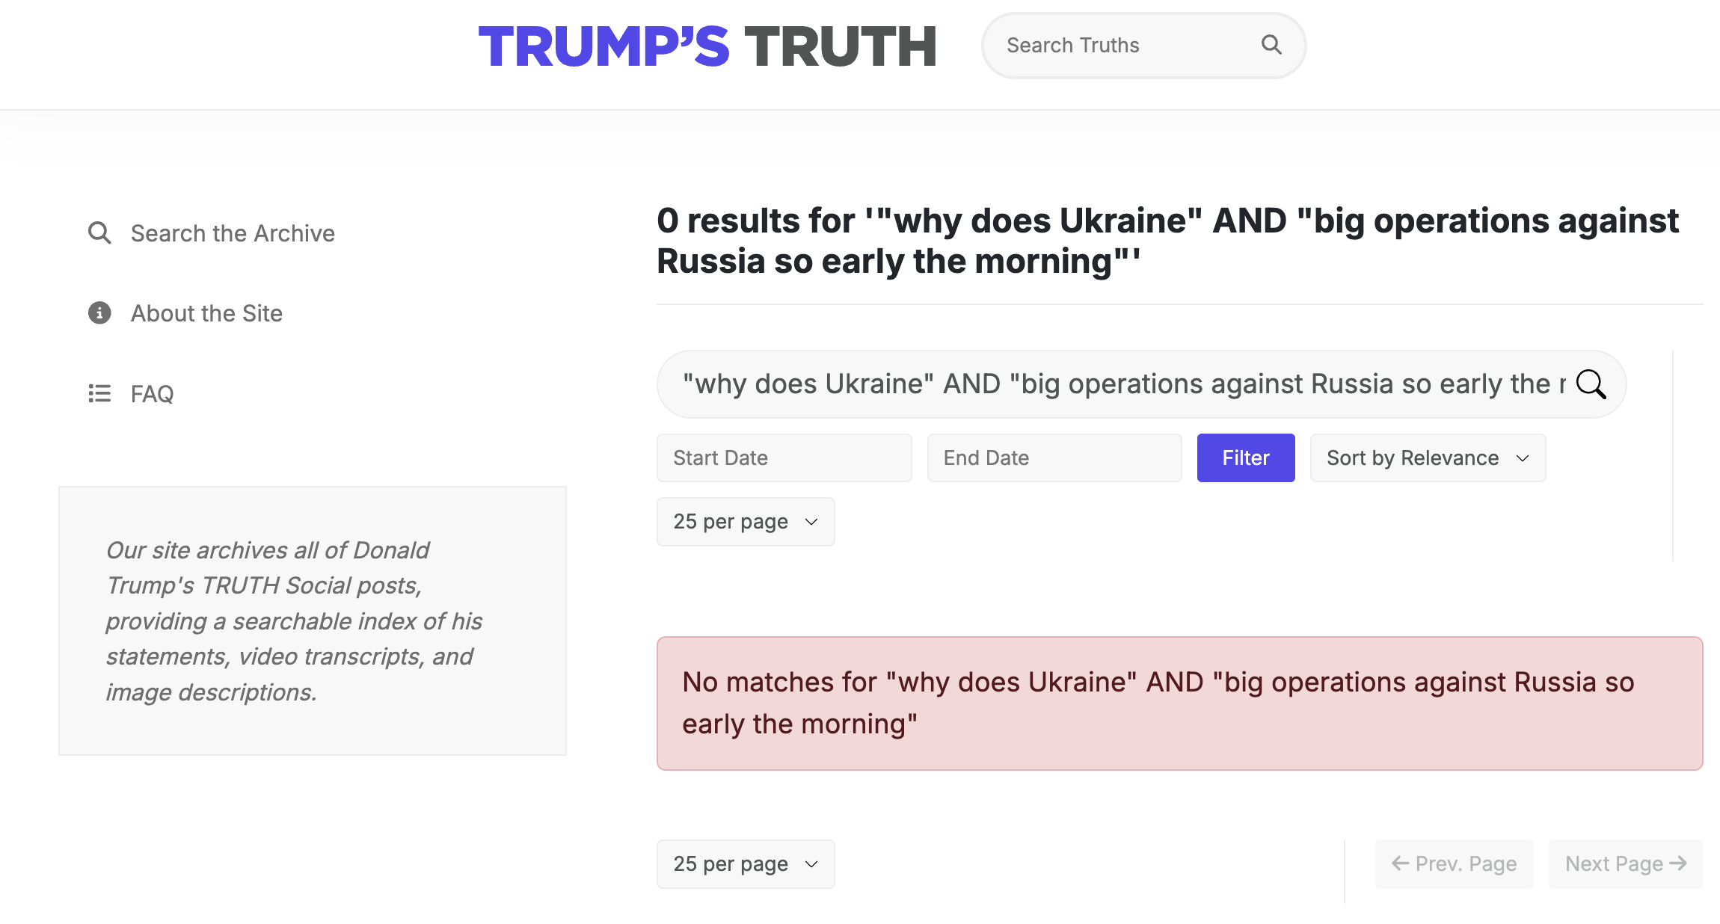Image resolution: width=1720 pixels, height=924 pixels.
Task: Click the list icon beside FAQ
Action: 99,393
